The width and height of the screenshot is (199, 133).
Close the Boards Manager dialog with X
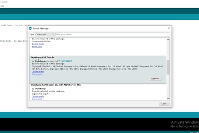[169, 28]
